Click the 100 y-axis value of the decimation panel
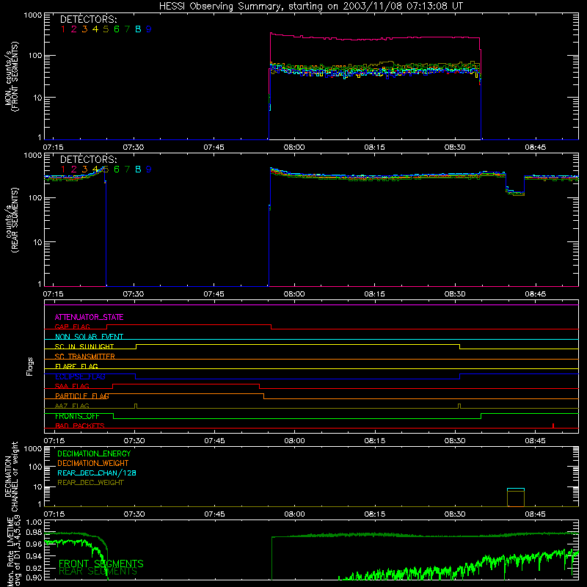The image size is (587, 587). point(35,467)
